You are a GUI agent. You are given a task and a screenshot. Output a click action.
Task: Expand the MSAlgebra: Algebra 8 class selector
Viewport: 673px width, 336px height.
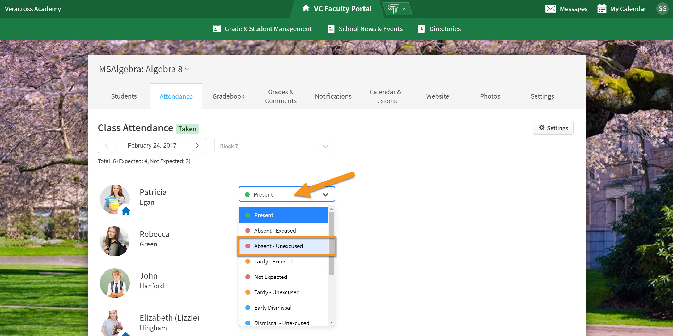pos(187,69)
